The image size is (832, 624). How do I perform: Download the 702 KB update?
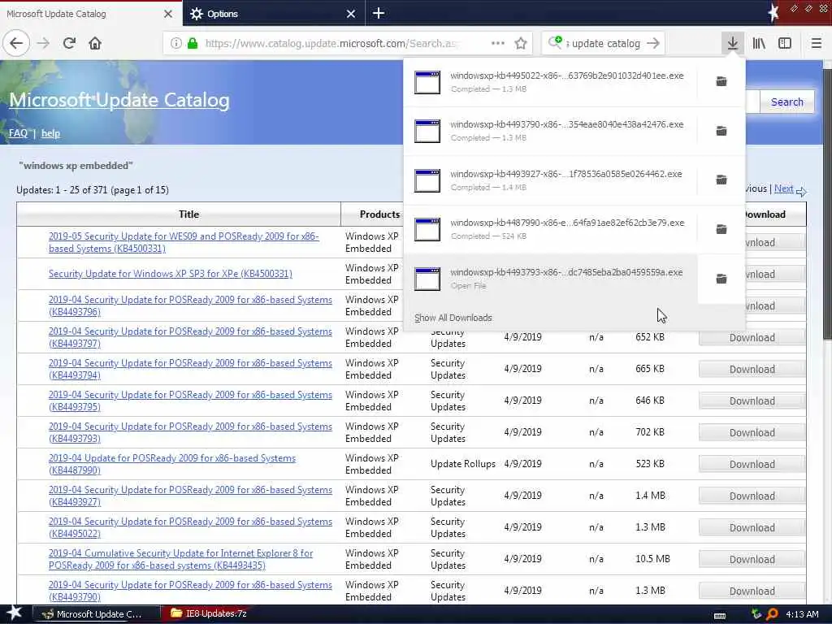(752, 432)
